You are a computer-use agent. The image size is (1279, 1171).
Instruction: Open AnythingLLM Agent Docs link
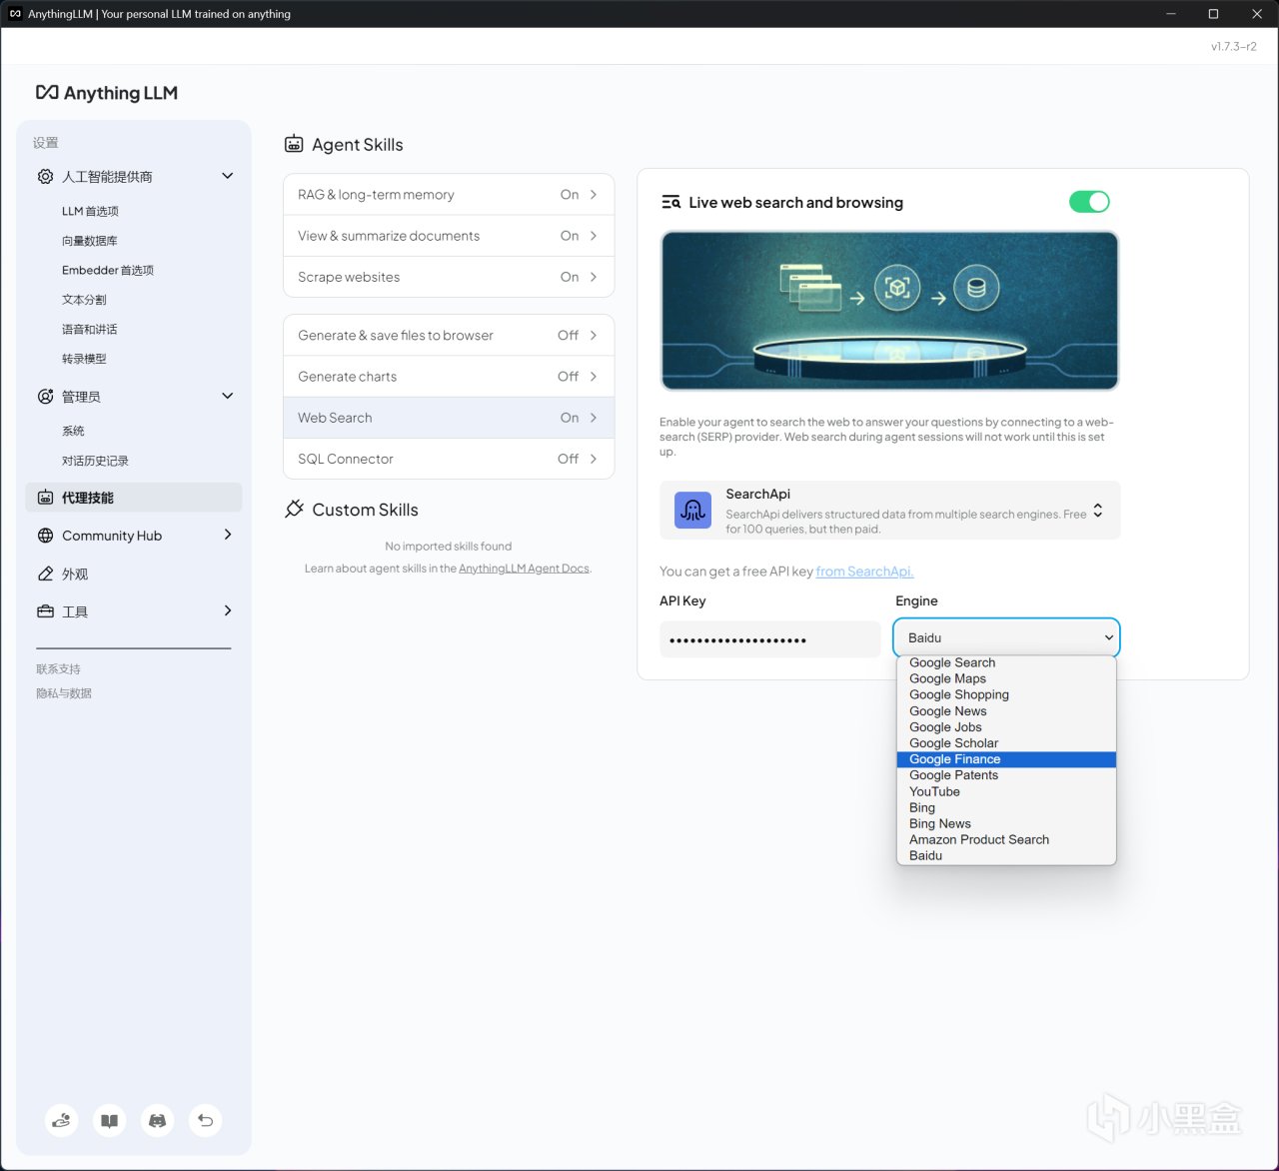(x=524, y=569)
